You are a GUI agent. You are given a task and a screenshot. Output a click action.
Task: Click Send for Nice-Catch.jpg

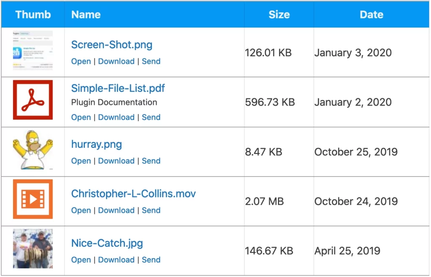151,260
